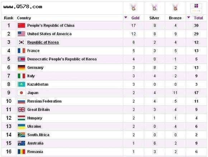Click the Germany country name
208x157 pixels.
coord(35,68)
